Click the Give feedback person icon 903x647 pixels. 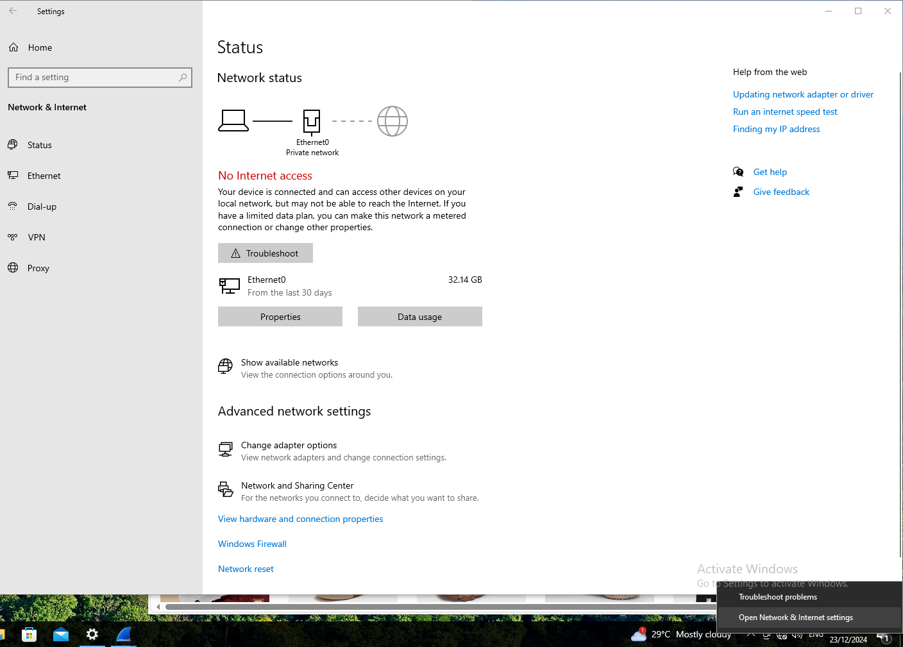click(738, 192)
